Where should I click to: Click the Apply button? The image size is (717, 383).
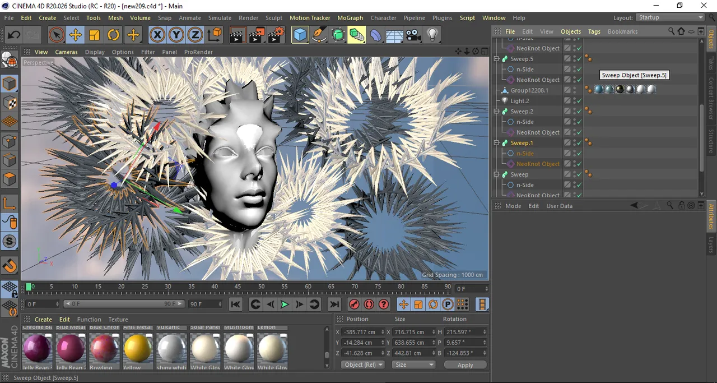coord(465,364)
